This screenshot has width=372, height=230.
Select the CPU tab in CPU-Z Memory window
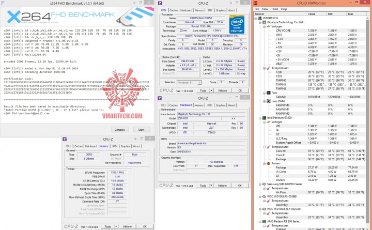tap(68, 146)
